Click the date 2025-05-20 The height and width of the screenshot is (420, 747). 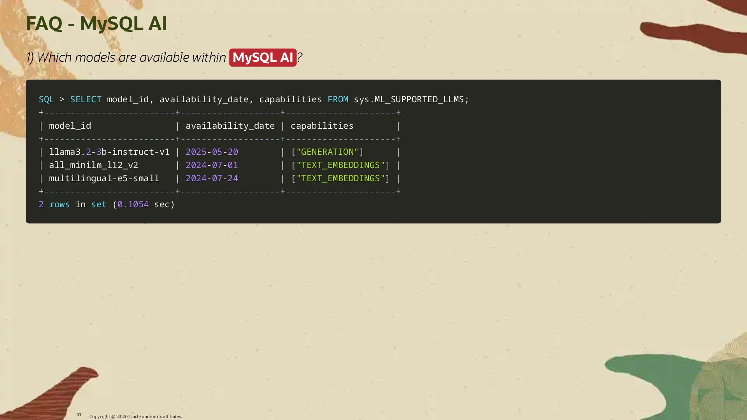212,152
